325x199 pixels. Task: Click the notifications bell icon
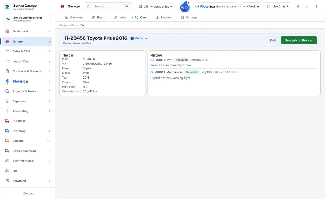pos(307,7)
